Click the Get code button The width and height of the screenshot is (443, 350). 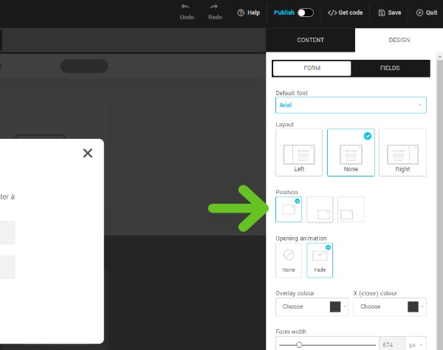point(346,13)
